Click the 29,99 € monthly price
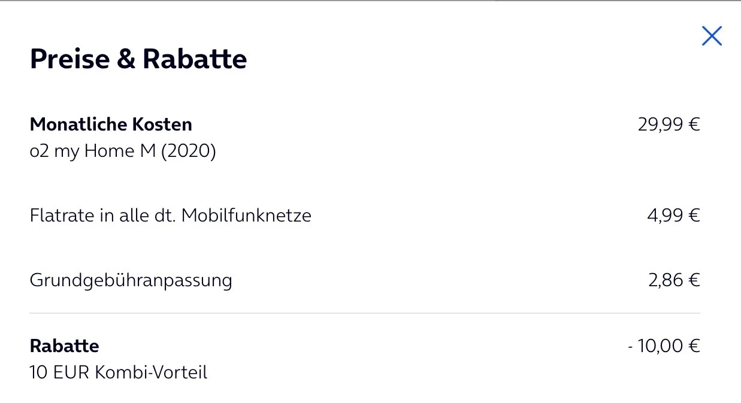 click(669, 125)
